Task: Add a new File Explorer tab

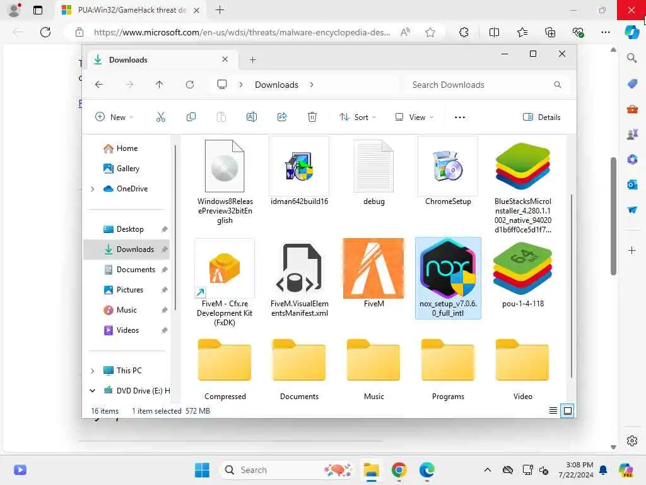Action: pyautogui.click(x=252, y=60)
